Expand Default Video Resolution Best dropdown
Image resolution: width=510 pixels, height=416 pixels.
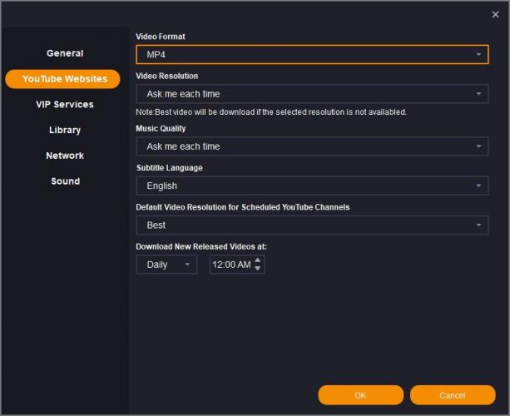click(x=311, y=225)
